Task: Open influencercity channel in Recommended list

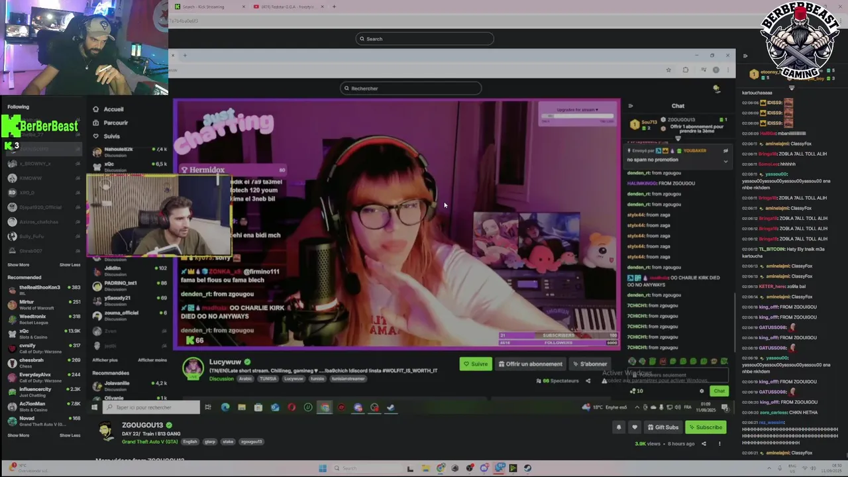Action: tap(44, 392)
